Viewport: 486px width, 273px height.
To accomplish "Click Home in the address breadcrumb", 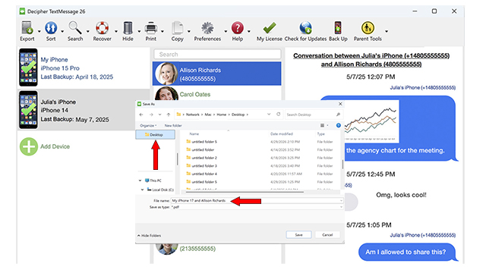I will (221, 115).
